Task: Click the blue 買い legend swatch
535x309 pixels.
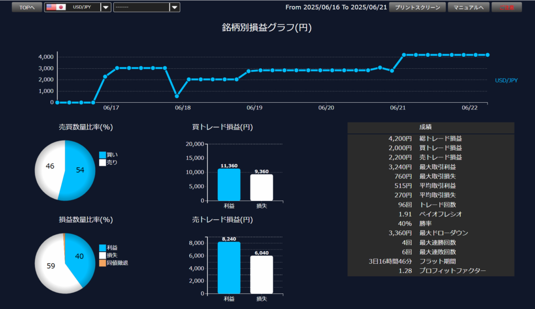Action: [102, 155]
